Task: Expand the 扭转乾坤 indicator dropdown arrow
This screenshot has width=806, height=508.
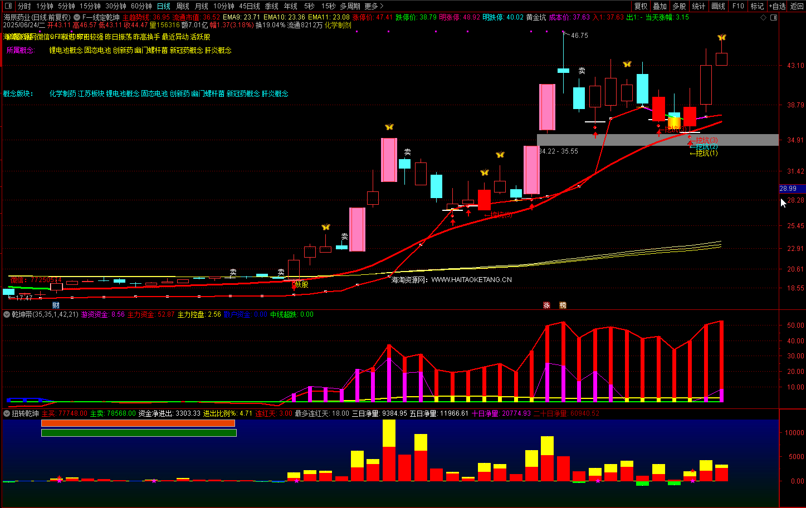Action: tap(7, 413)
